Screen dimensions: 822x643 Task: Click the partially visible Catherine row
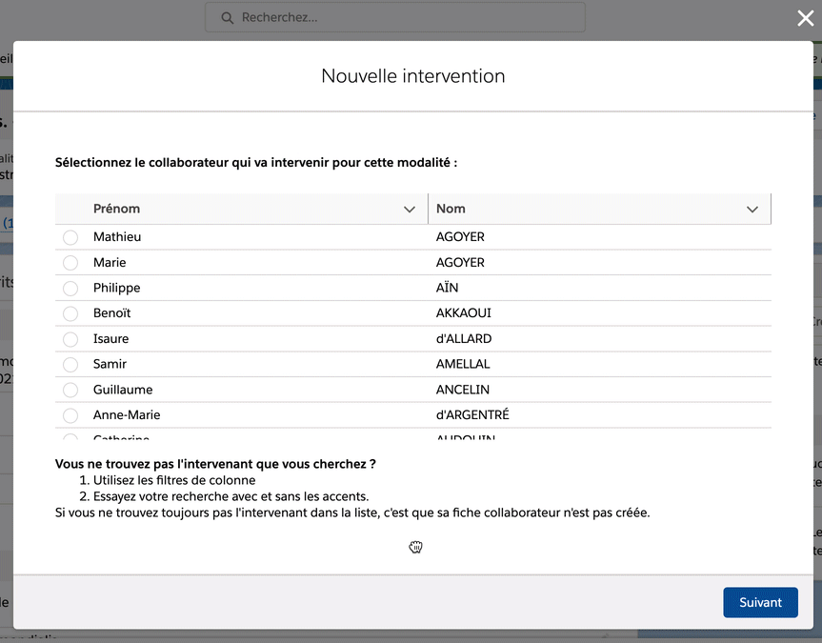coord(122,437)
